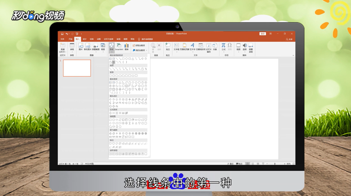Viewport: 351px width, 196px height.
Task: Open the 文件 (File) menu tab
Action: (x=62, y=39)
